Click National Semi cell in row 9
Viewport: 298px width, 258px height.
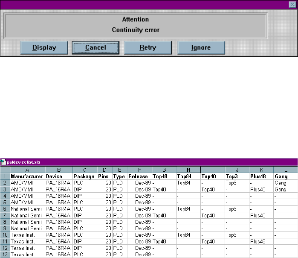point(28,228)
